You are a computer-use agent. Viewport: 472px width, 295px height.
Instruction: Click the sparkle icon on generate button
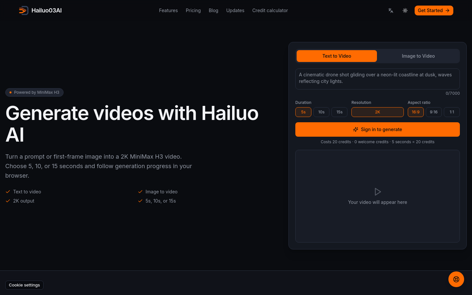(356, 129)
